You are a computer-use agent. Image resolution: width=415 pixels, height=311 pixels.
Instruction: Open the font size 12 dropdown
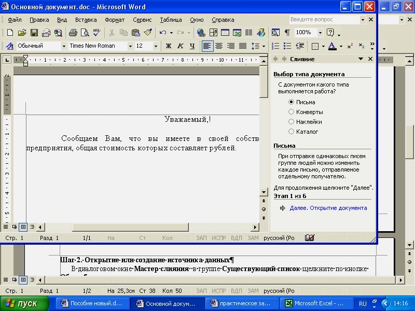(156, 46)
